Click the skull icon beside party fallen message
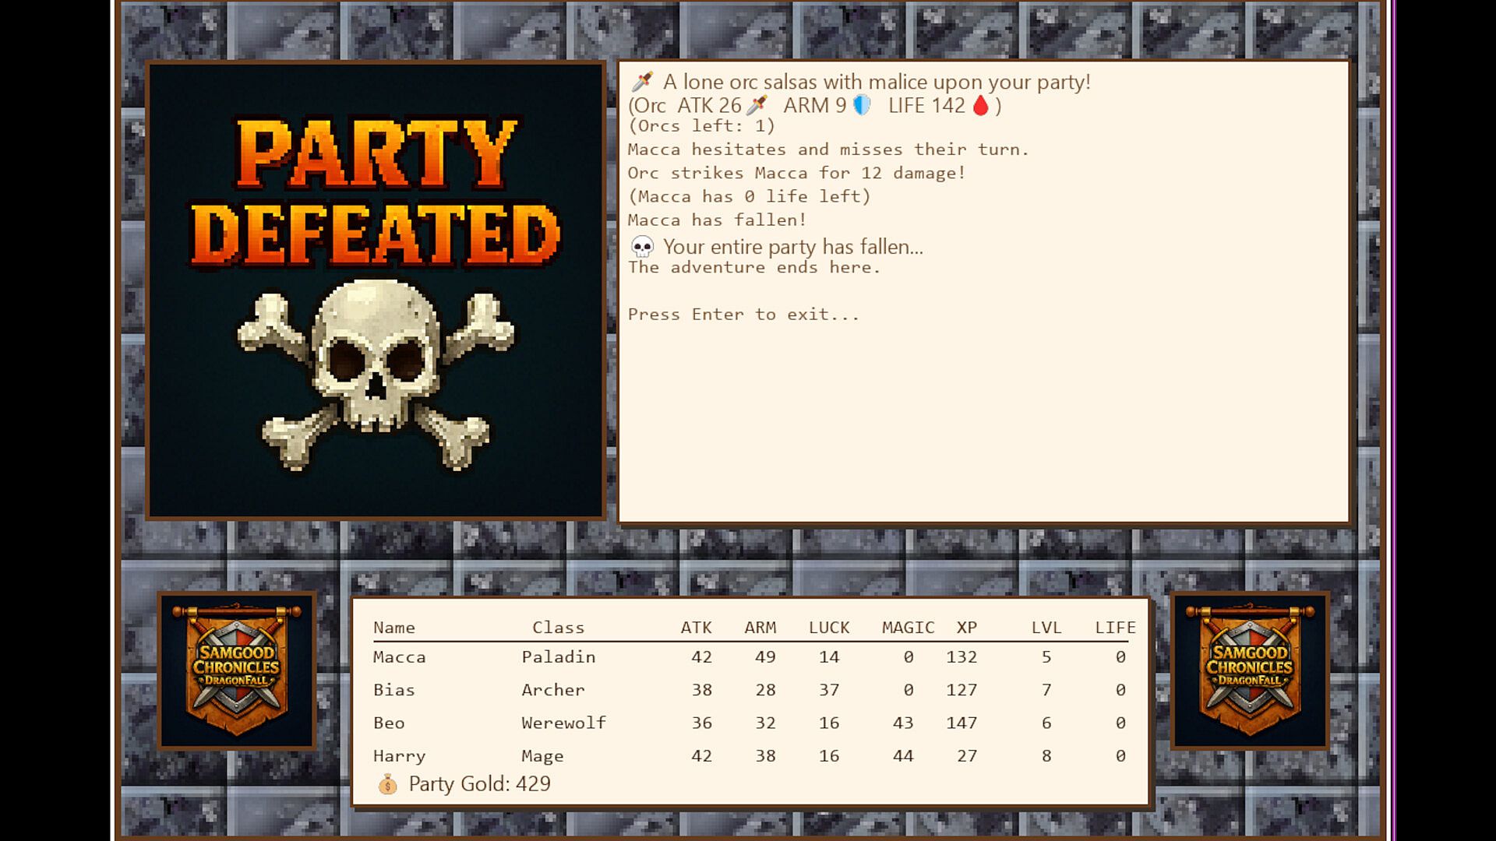Screen dimensions: 1496x841 point(642,247)
